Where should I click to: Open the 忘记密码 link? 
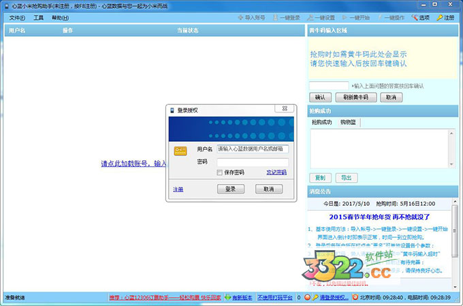tap(276, 172)
